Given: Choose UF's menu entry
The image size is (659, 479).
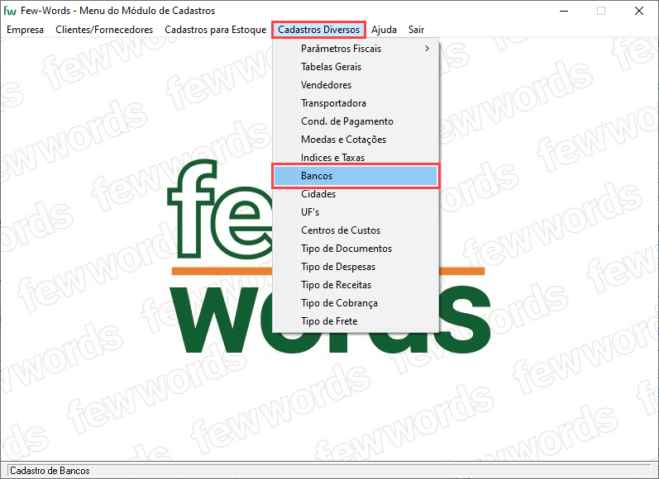Looking at the screenshot, I should pyautogui.click(x=356, y=212).
